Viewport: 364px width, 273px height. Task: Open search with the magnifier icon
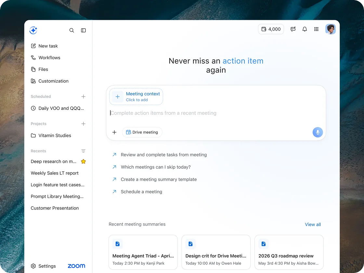point(72,31)
